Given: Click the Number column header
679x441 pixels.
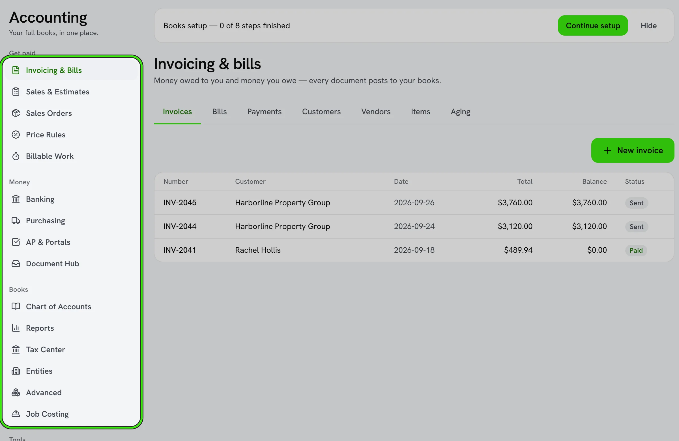Looking at the screenshot, I should (x=176, y=181).
